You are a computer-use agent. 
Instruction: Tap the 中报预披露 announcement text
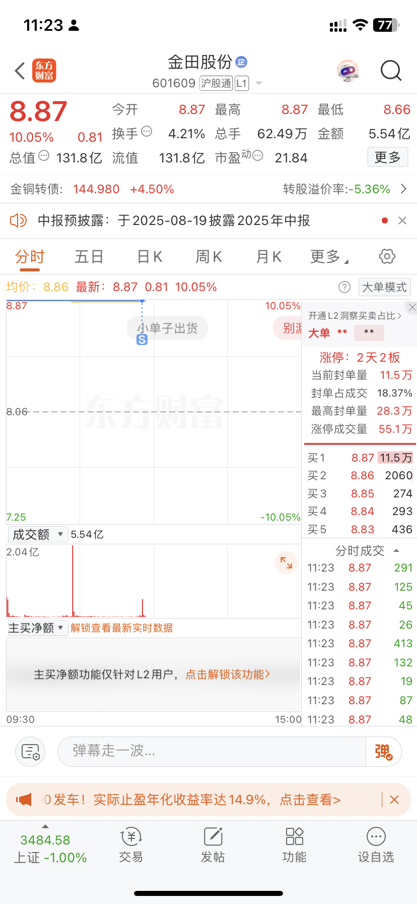pos(174,220)
